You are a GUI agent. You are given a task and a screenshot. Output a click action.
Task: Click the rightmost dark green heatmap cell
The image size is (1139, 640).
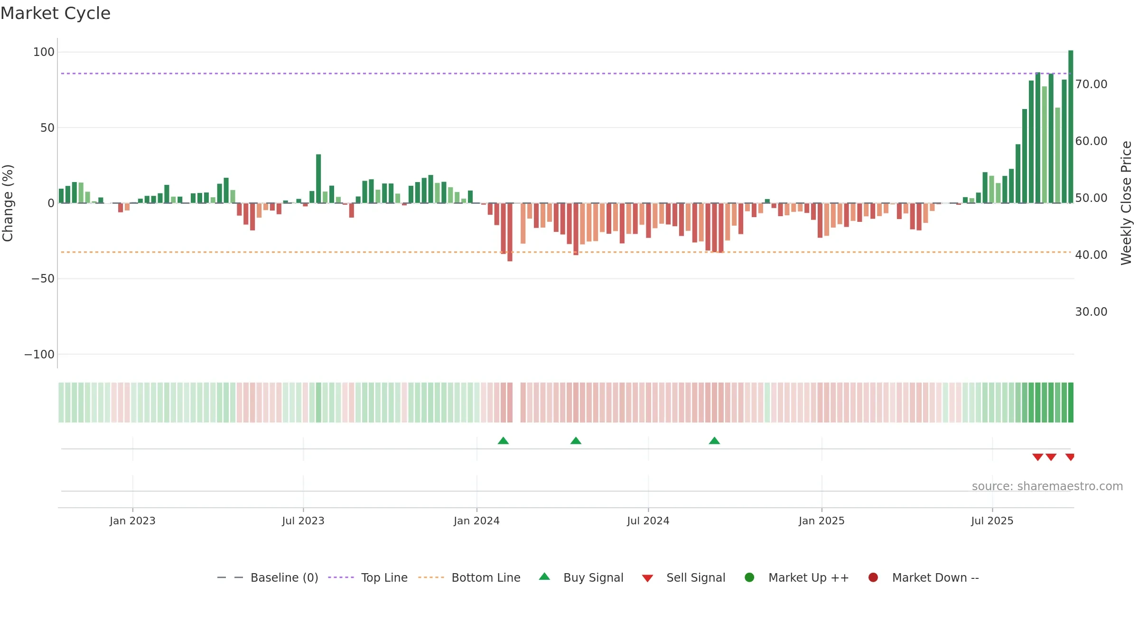(x=1071, y=402)
